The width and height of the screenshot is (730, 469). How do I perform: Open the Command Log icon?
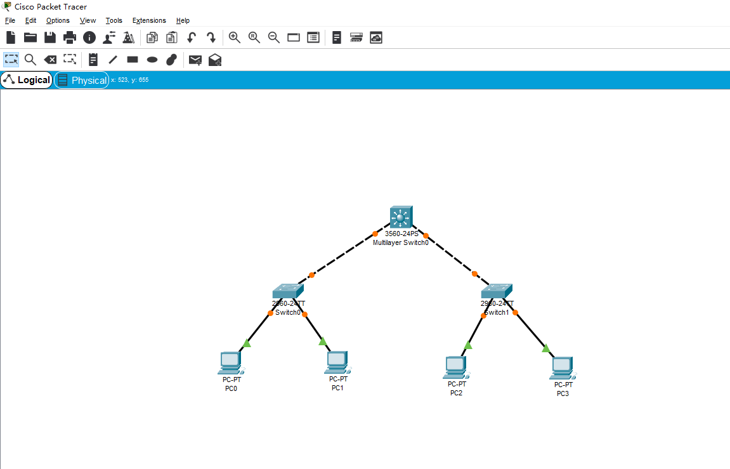pyautogui.click(x=337, y=37)
